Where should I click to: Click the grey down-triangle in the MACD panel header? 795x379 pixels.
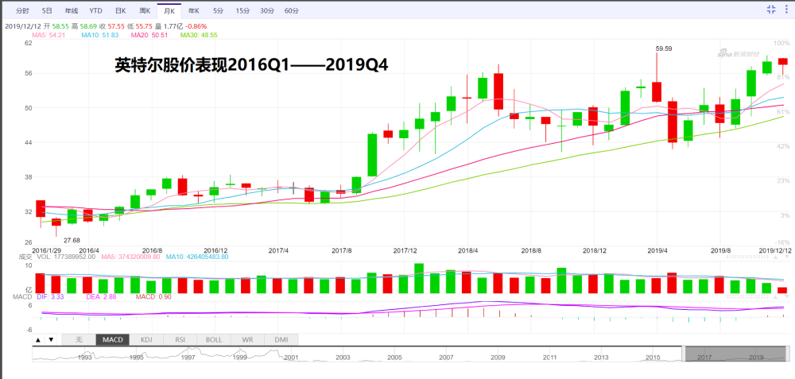[x=786, y=297]
